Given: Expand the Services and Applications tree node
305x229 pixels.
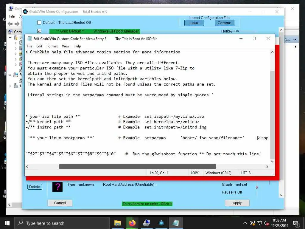Looking at the screenshot, I should coord(10,86).
